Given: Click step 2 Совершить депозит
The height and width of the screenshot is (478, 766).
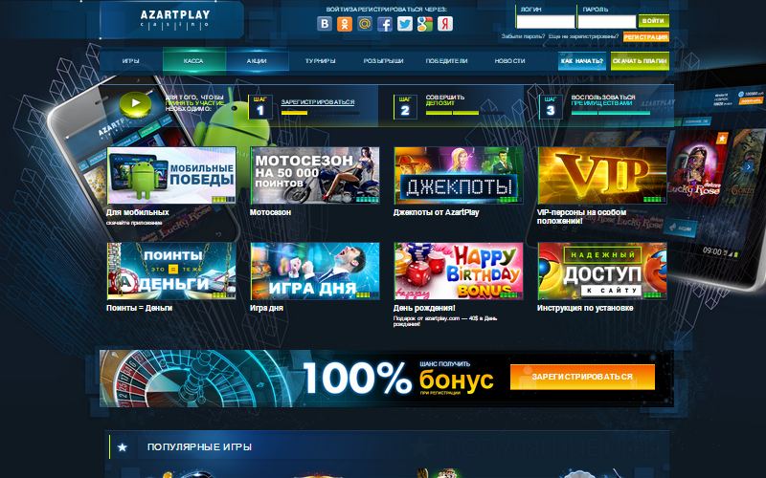Looking at the screenshot, I should [x=445, y=100].
